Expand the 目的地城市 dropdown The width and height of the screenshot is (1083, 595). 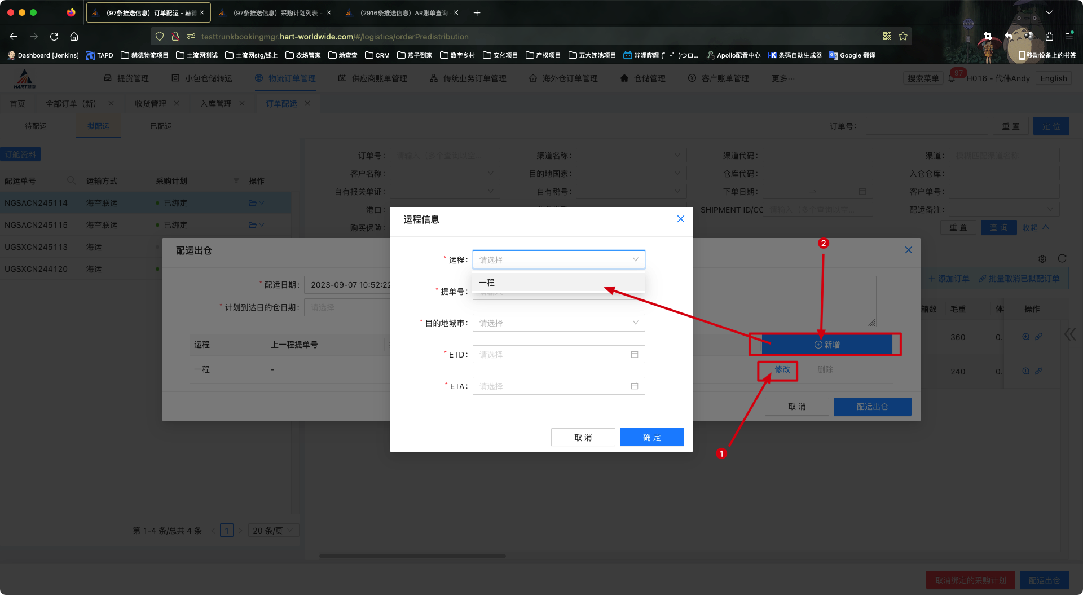pos(558,323)
